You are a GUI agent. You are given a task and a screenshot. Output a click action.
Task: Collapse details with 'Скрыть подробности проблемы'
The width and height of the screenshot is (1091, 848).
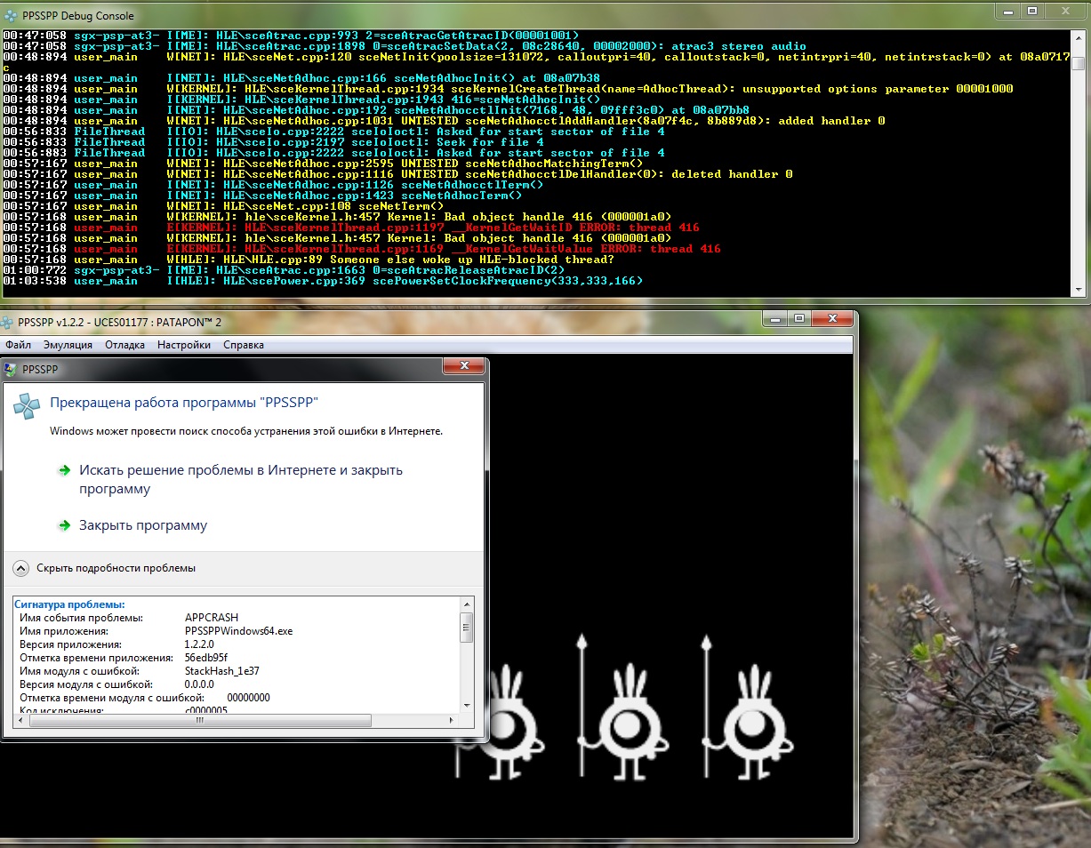(116, 567)
